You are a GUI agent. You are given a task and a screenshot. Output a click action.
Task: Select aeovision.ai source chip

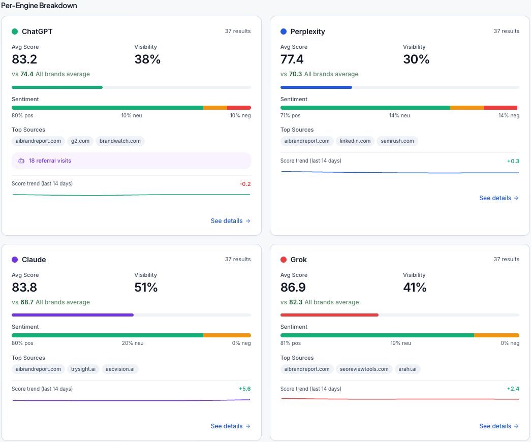(x=120, y=369)
